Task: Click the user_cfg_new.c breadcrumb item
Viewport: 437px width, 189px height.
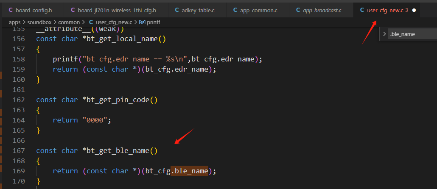Action: pos(114,22)
